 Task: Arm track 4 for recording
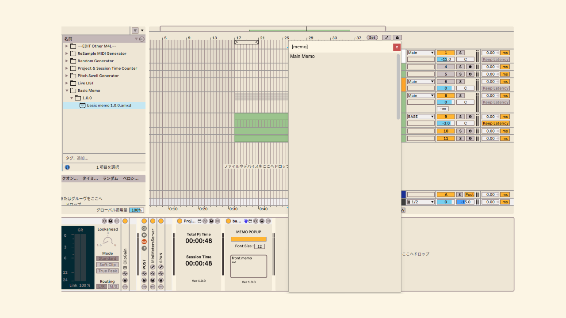470,67
